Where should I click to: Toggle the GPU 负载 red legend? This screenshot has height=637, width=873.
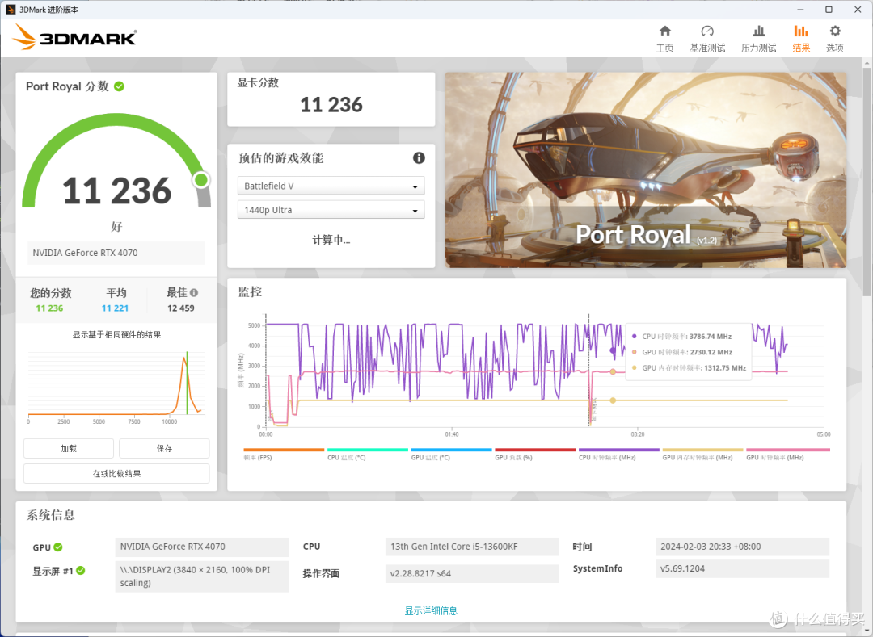tap(534, 454)
